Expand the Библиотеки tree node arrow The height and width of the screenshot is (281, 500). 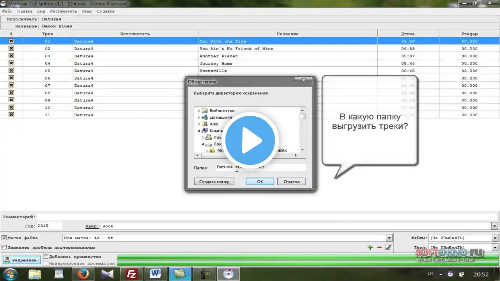[x=199, y=111]
